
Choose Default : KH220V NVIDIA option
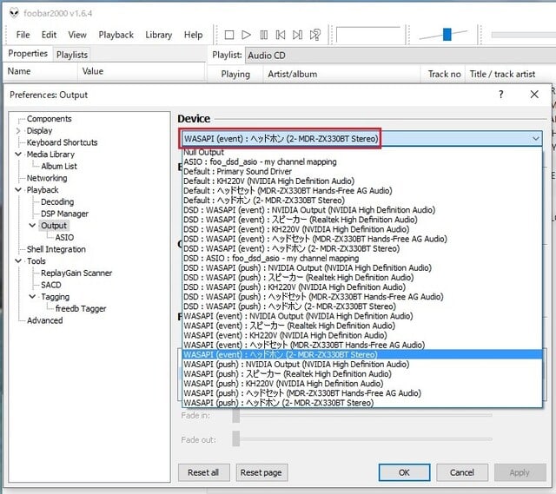pyautogui.click(x=361, y=181)
